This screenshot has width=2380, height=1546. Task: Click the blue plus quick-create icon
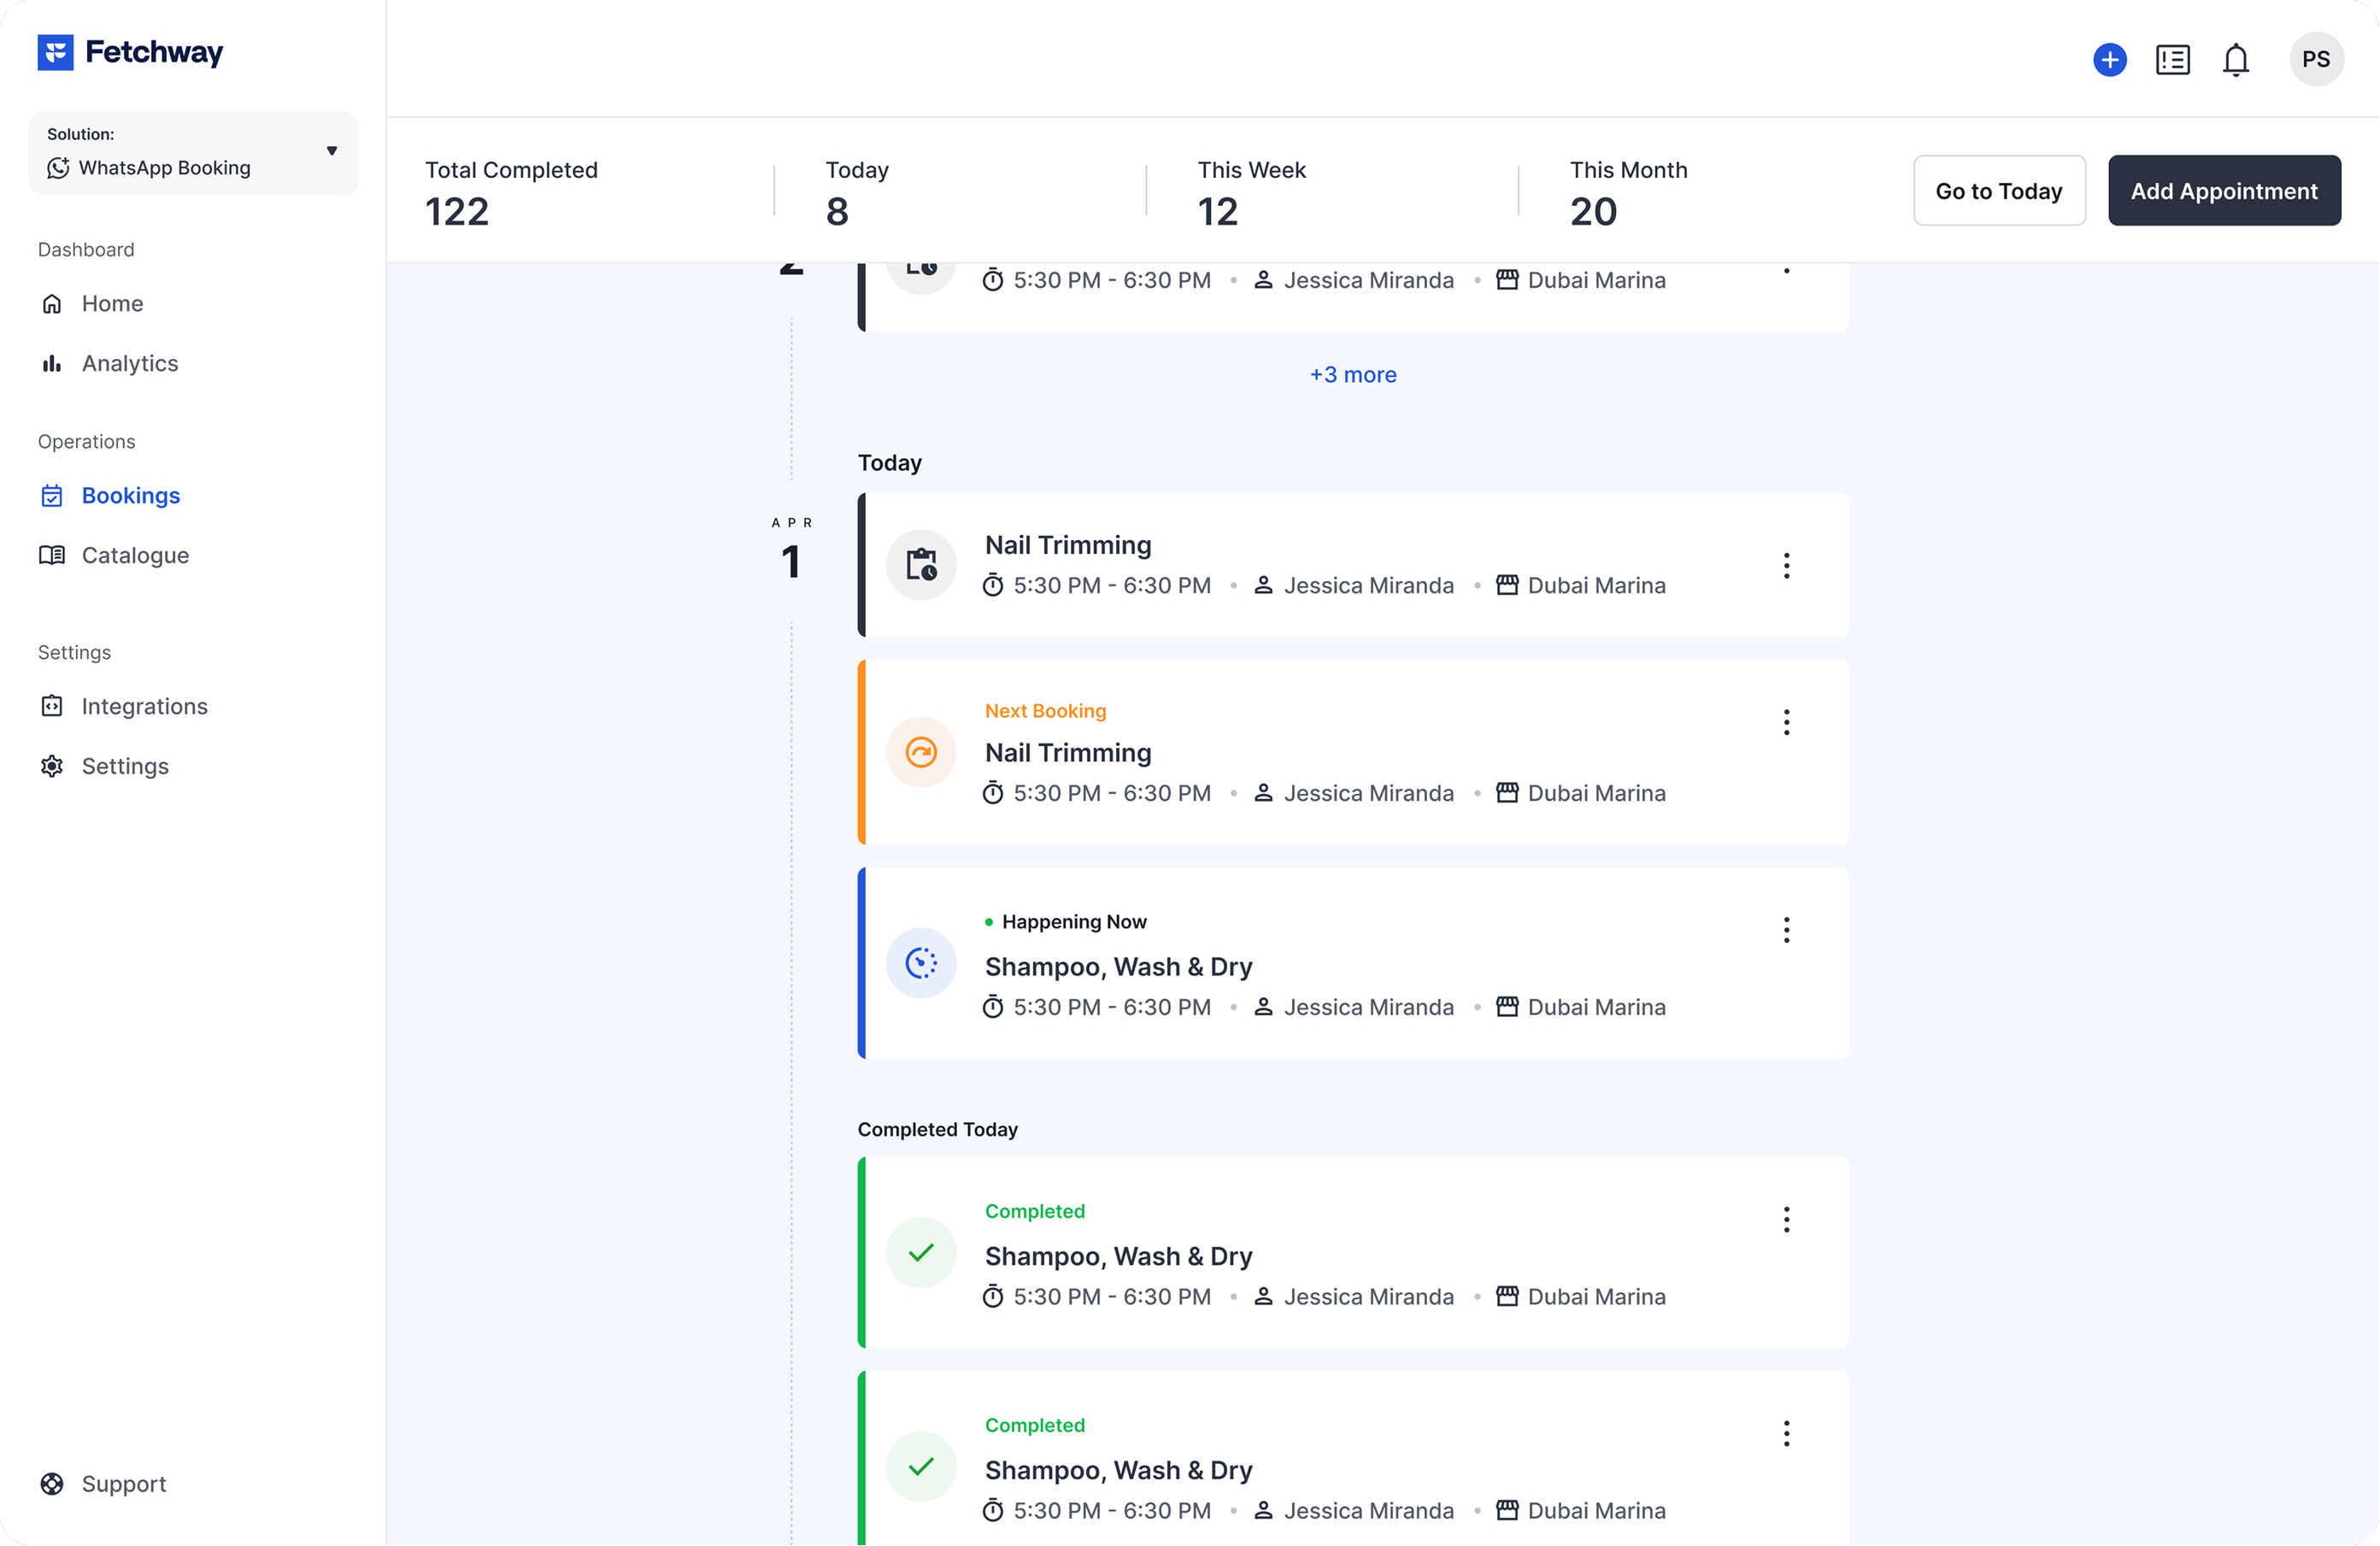[x=2110, y=59]
